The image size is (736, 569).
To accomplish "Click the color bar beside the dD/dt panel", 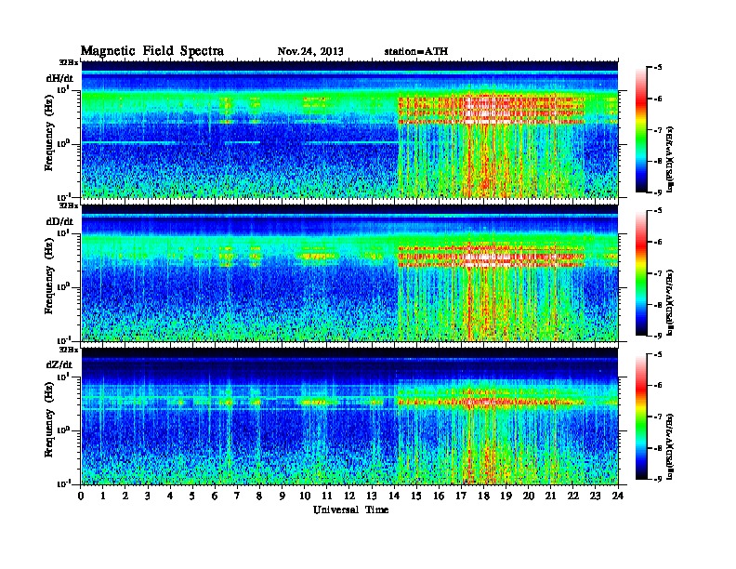I will (x=641, y=273).
